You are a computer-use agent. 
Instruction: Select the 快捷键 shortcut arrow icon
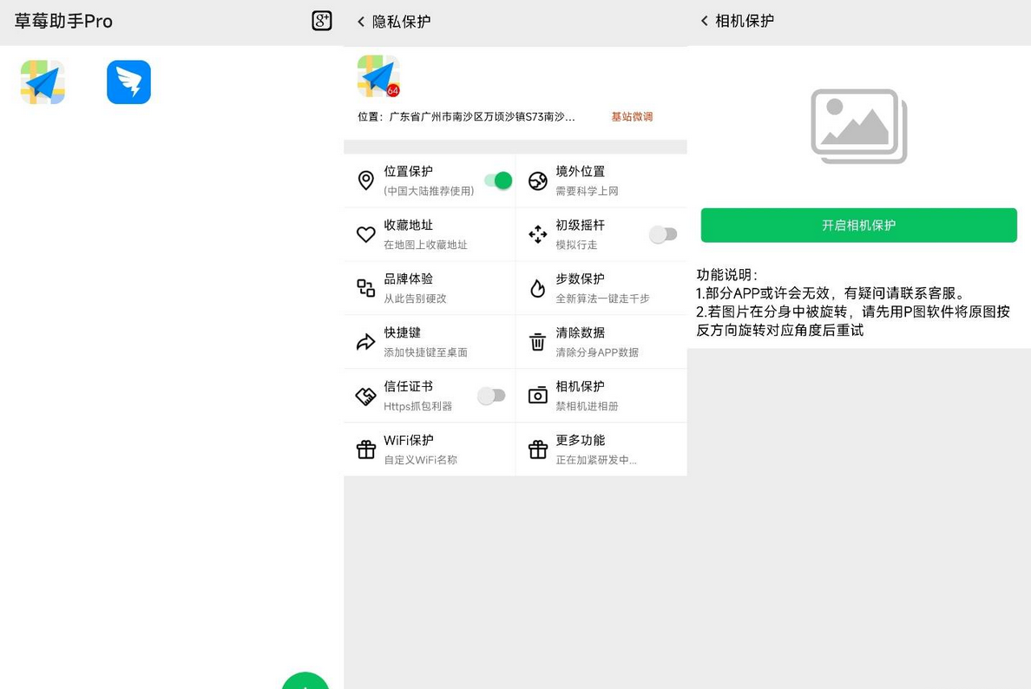(365, 341)
